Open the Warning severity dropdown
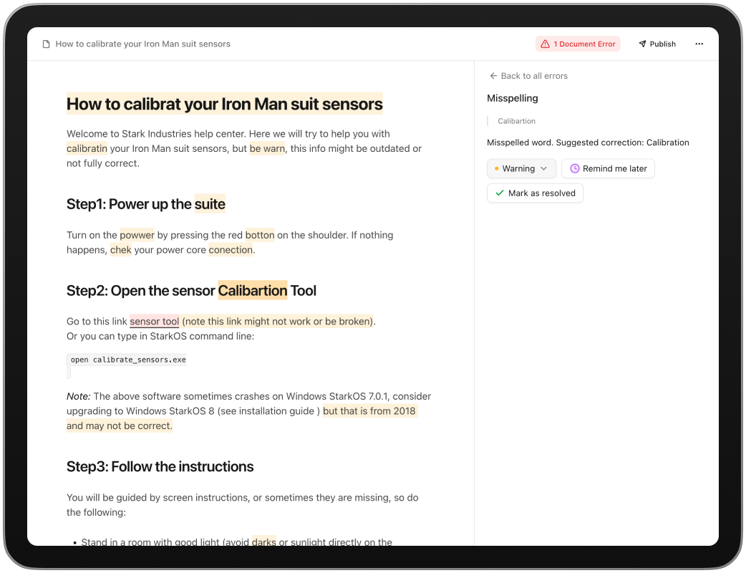Viewport: 746px width, 573px height. (x=521, y=168)
